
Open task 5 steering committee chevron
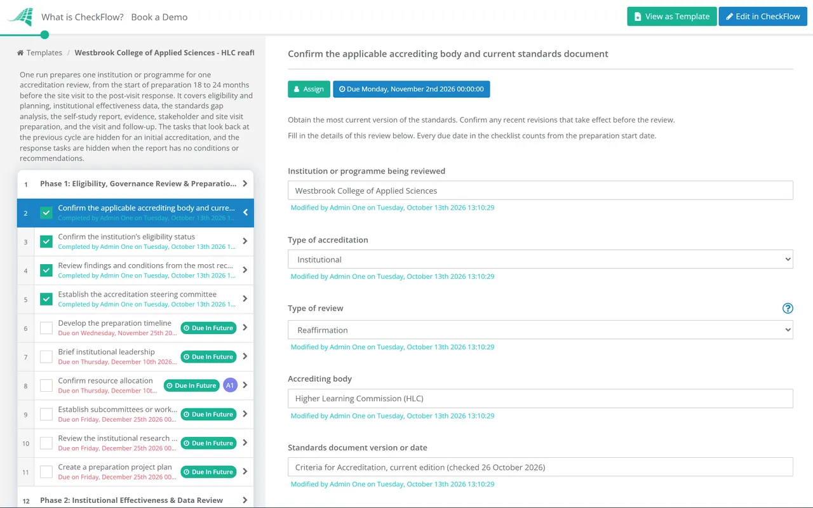tap(245, 299)
